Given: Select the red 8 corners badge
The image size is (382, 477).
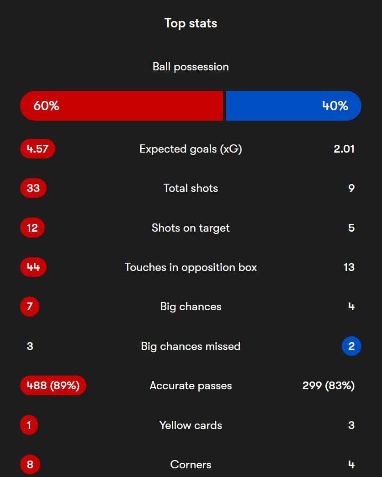Looking at the screenshot, I should [30, 465].
